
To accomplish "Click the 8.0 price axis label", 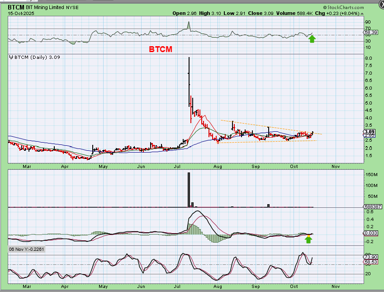I will [x=369, y=58].
